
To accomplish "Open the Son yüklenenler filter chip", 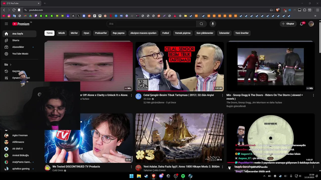I will (x=205, y=33).
